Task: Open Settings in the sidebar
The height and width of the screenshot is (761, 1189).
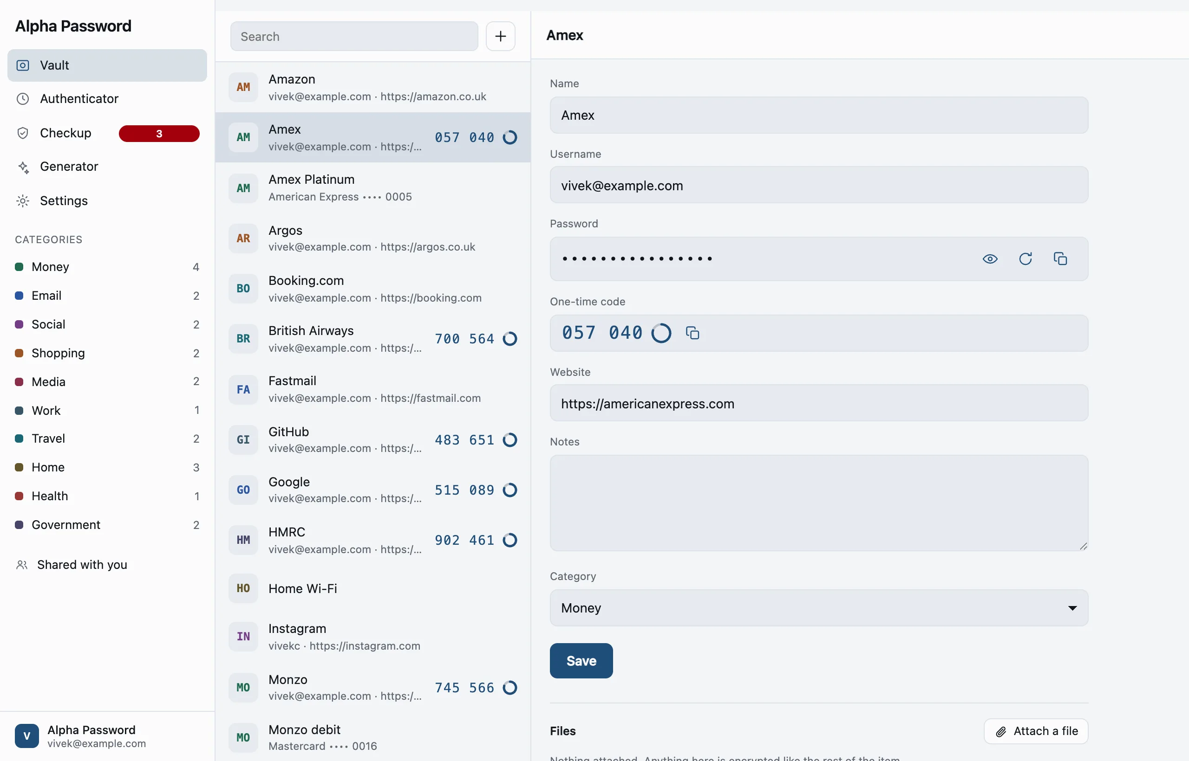Action: pos(107,200)
